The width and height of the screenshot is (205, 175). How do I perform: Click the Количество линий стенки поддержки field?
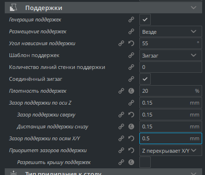(171, 67)
